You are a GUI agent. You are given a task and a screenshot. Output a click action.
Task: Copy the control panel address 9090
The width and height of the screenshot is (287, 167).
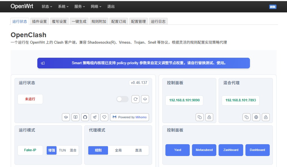[x=200, y=117]
